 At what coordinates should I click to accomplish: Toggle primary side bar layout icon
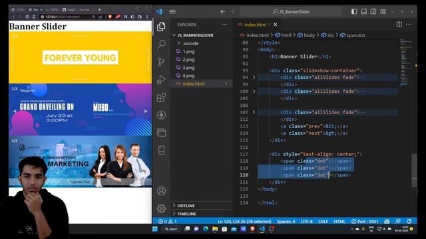[x=354, y=11]
